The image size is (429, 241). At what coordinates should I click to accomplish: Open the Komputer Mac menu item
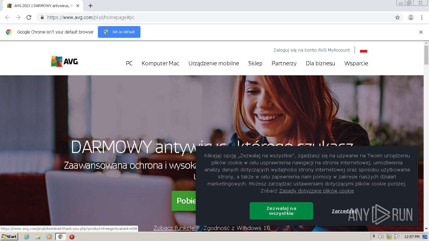(160, 63)
